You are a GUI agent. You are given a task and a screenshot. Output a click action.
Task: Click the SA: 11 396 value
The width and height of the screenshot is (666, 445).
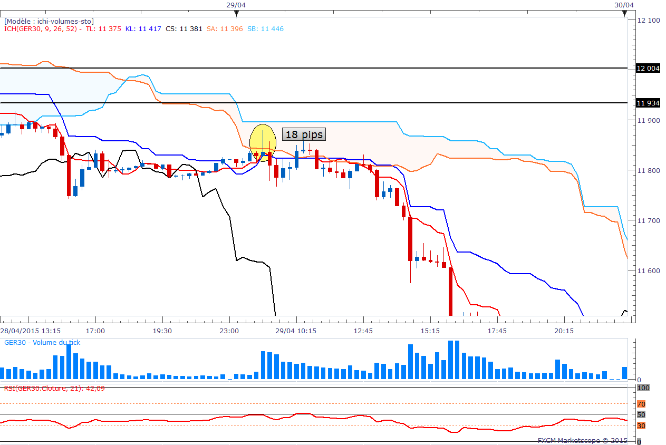click(x=225, y=28)
